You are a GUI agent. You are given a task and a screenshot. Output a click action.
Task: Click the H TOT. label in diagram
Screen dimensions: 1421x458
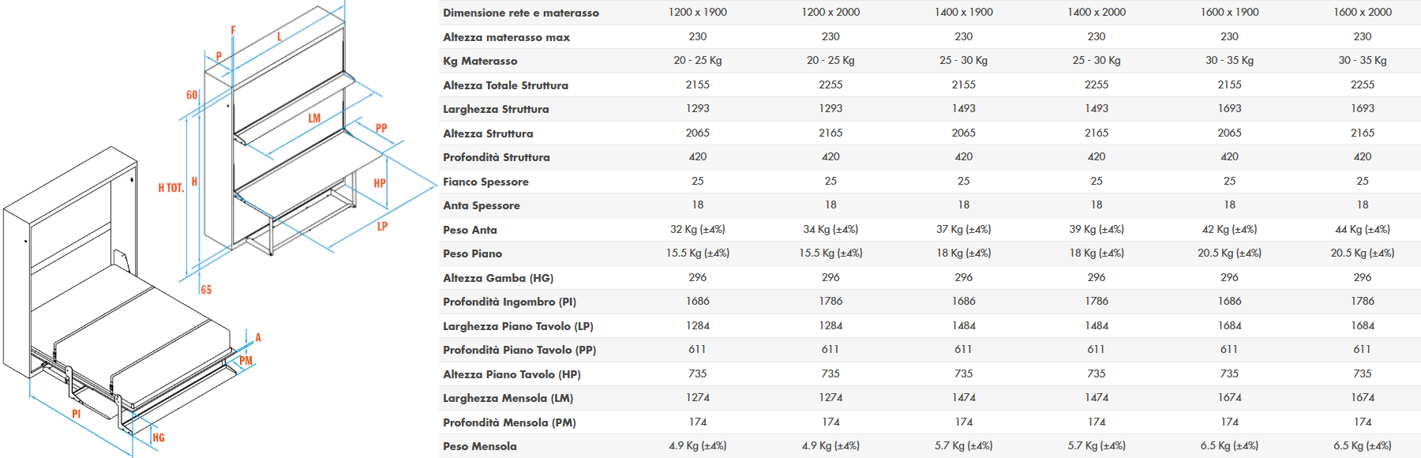pyautogui.click(x=171, y=188)
